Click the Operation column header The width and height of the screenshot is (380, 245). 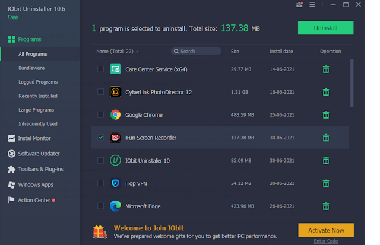coord(331,52)
